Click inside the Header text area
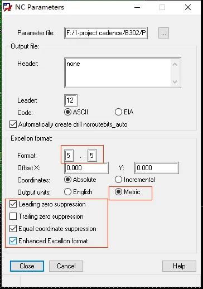The image size is (203, 289). 118,73
